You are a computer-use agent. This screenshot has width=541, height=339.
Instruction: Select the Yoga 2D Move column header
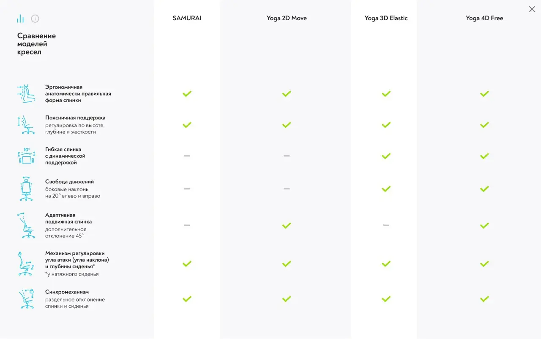287,18
